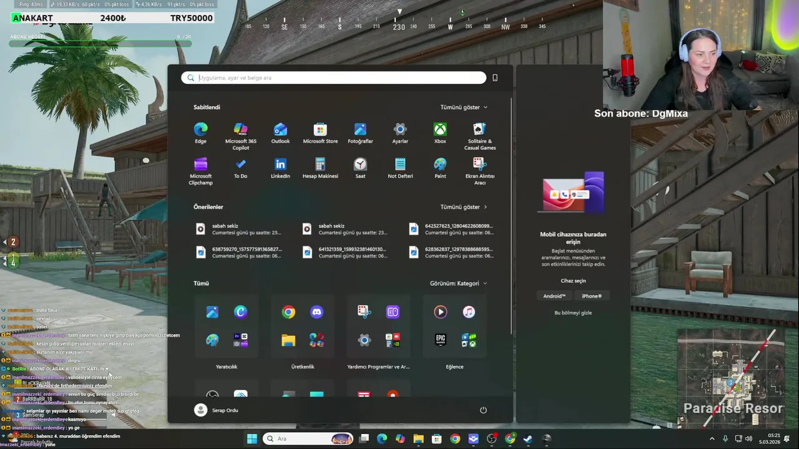This screenshot has height=449, width=799.
Task: Open Task View from the taskbar
Action: (364, 438)
